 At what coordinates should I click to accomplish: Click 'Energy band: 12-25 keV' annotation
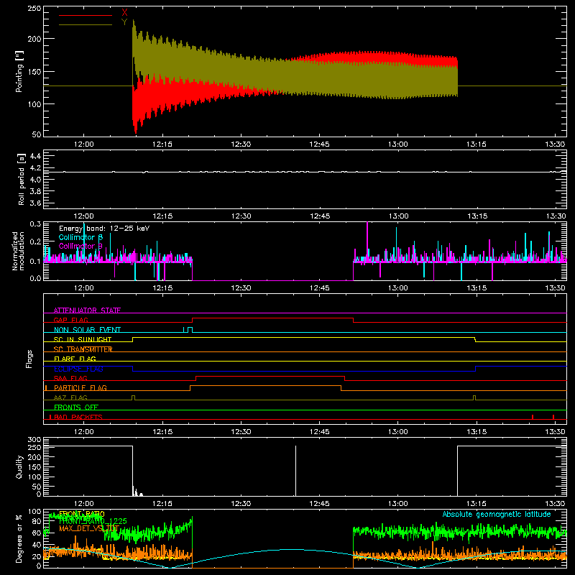[x=104, y=229]
